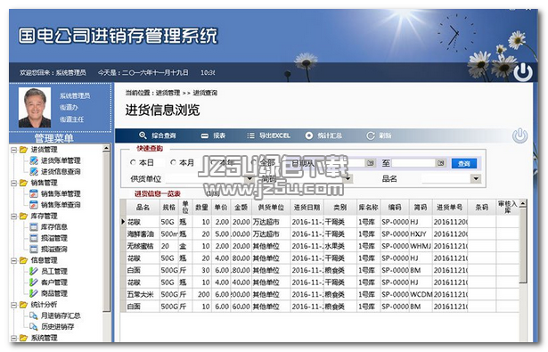Click 商品管理 pencil icon
Screen dimensions: 548x352
[34, 293]
